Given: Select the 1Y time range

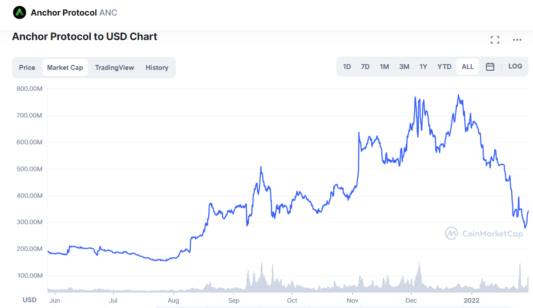Looking at the screenshot, I should 423,67.
